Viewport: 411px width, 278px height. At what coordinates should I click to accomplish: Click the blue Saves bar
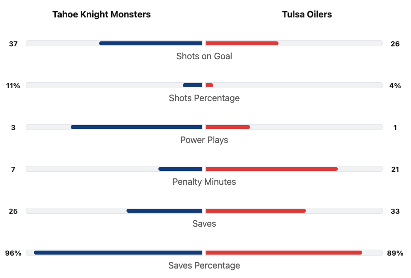[x=164, y=211]
